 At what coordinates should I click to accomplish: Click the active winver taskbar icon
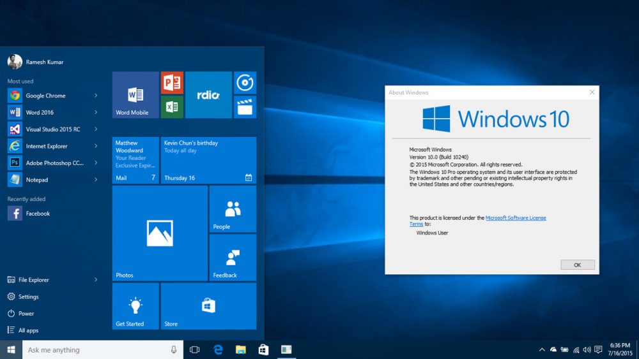[286, 349]
